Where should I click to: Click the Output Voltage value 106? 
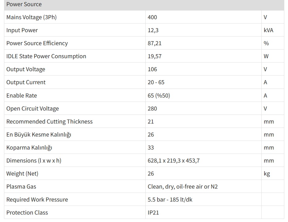[153, 69]
